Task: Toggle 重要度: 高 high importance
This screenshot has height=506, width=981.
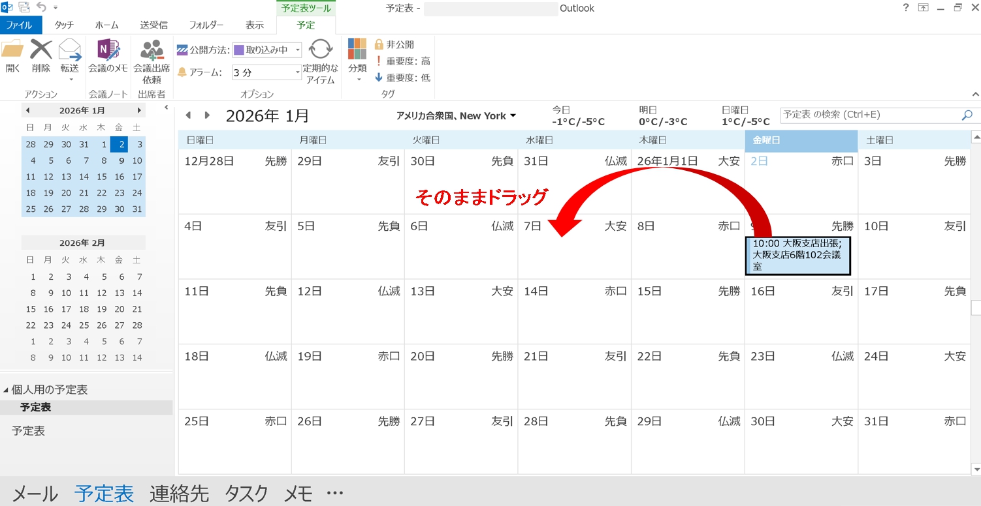Action: [x=402, y=61]
